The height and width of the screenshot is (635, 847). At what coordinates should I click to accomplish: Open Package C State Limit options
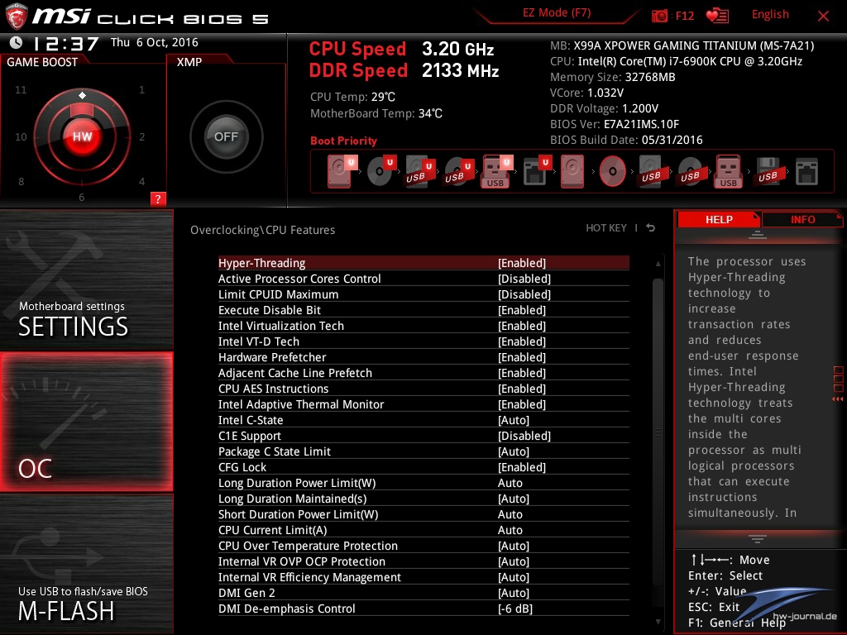pyautogui.click(x=423, y=451)
